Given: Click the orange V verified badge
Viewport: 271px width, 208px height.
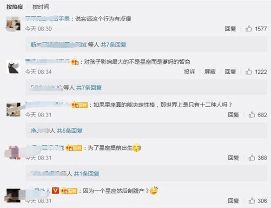Looking at the screenshot, I should pos(55,191).
